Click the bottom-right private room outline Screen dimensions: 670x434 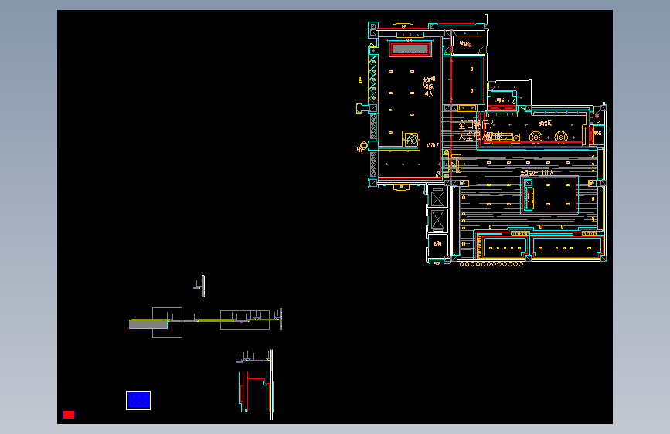pos(567,247)
